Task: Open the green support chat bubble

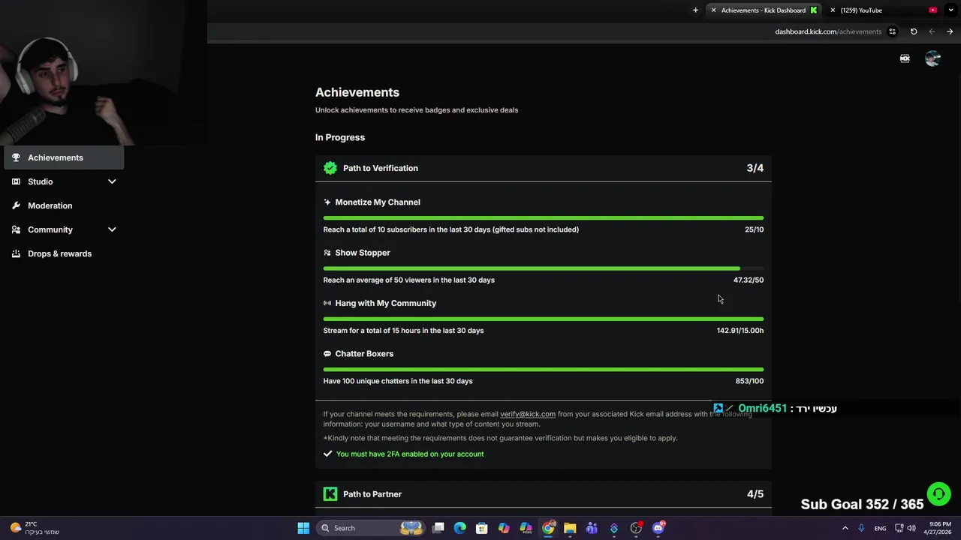Action: pyautogui.click(x=938, y=494)
